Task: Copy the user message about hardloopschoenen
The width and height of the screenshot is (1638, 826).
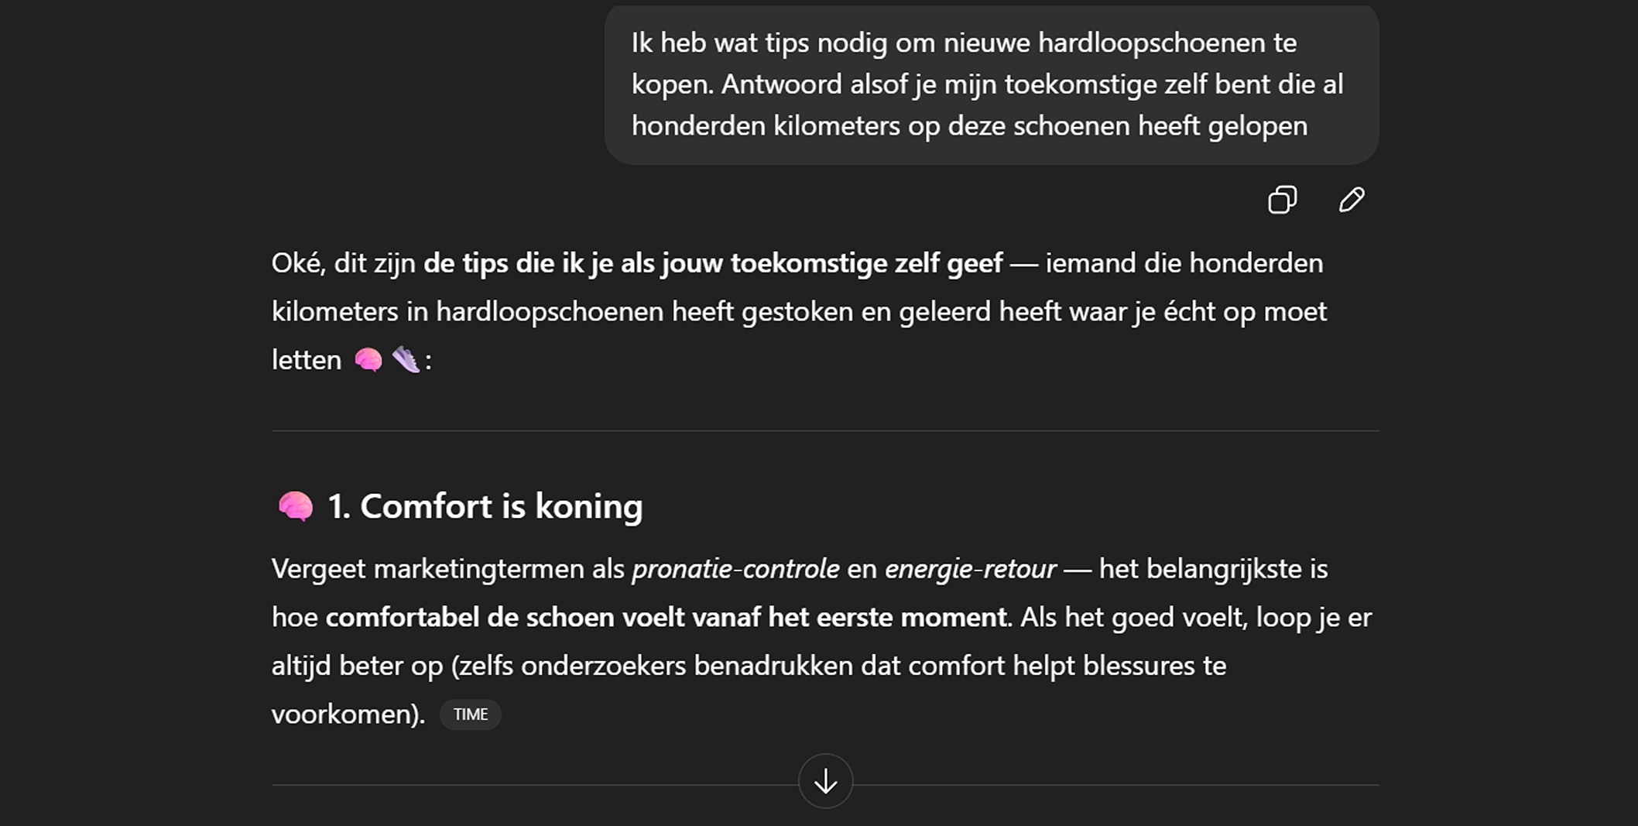Action: (x=1282, y=200)
